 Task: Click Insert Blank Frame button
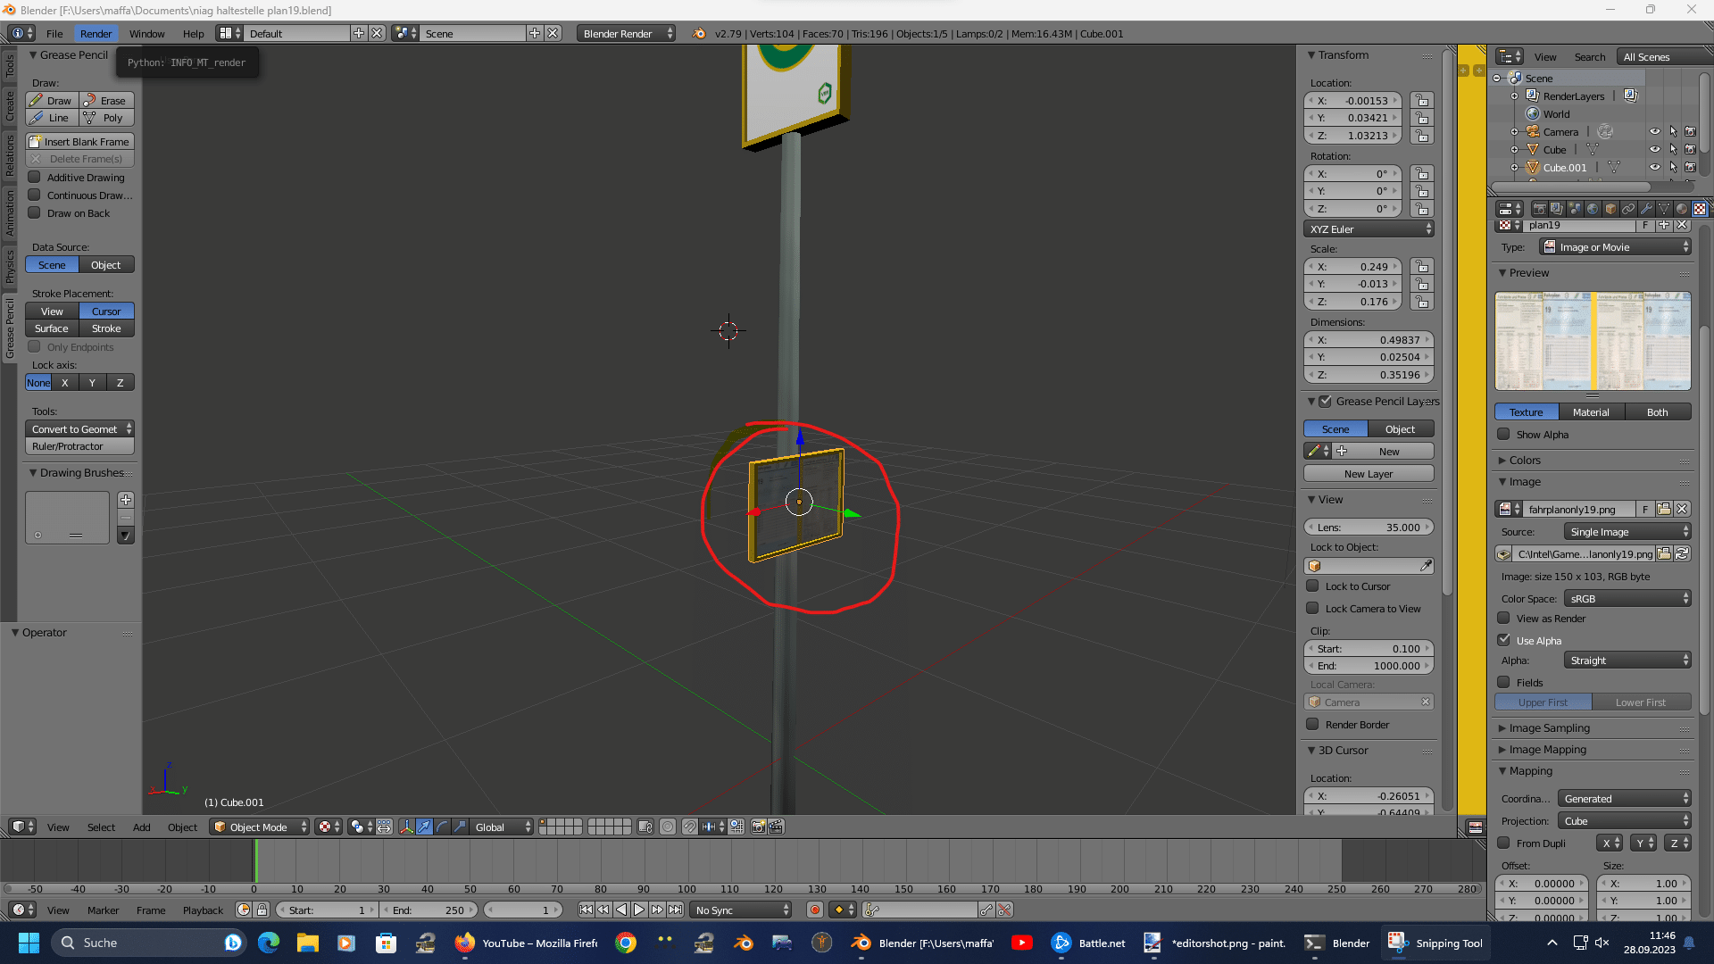pyautogui.click(x=80, y=142)
